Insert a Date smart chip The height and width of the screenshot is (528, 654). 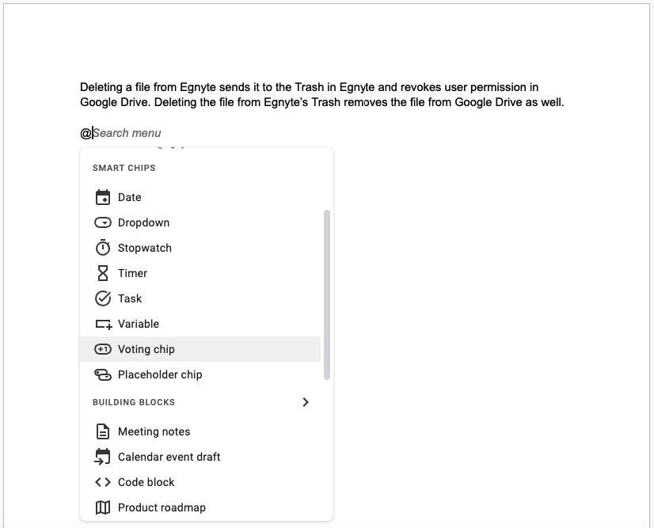click(200, 197)
